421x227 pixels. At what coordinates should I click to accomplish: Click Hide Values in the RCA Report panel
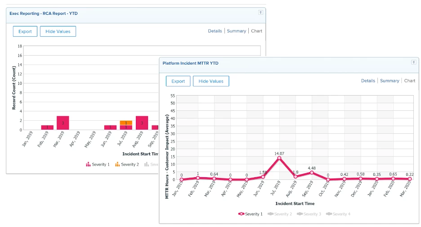point(58,31)
